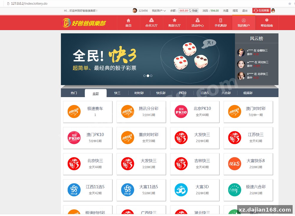Click the 洗码 594.00 value

[214, 11]
